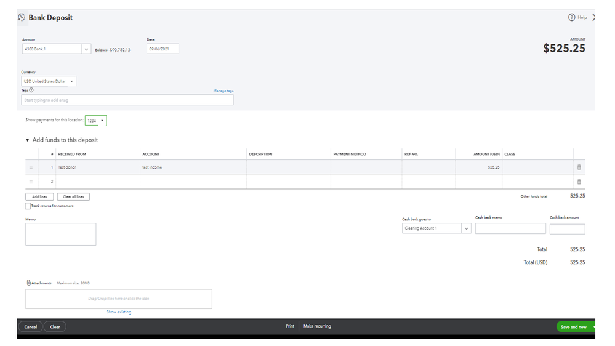Click the Tags info help icon
615x346 pixels.
[31, 91]
